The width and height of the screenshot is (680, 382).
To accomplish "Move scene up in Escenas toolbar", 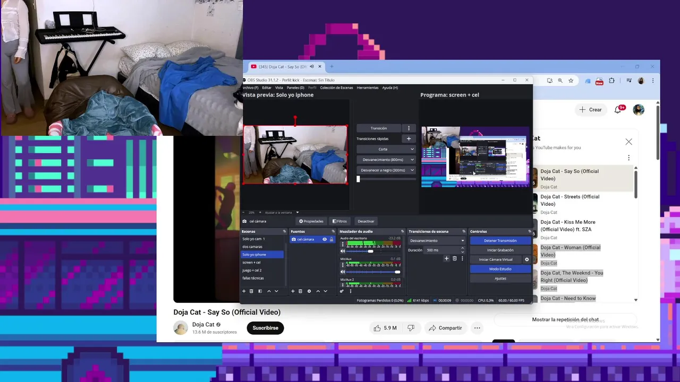I will (269, 291).
